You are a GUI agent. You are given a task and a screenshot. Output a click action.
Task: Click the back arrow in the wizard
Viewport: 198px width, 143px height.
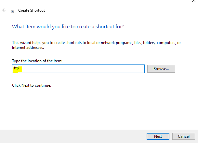point(5,10)
